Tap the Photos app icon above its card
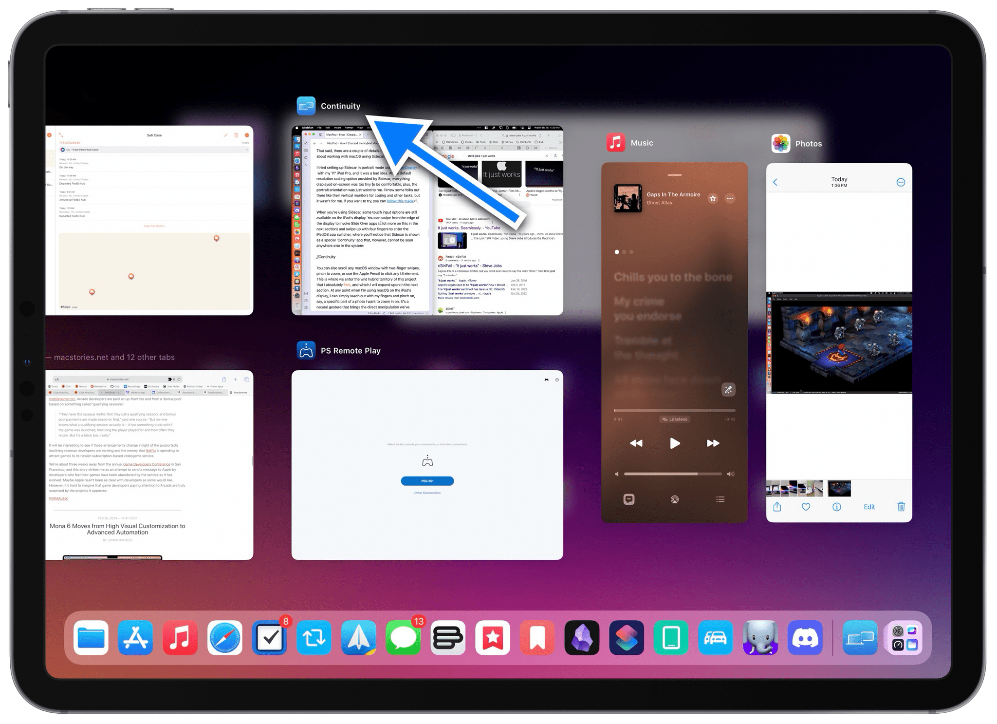This screenshot has height=724, width=997. pyautogui.click(x=781, y=143)
